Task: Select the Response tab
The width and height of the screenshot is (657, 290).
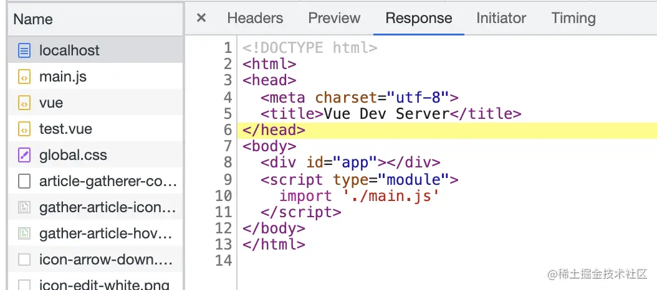Action: tap(419, 18)
